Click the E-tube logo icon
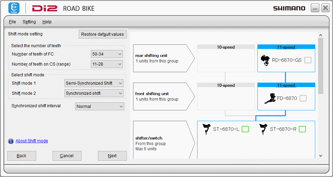The height and width of the screenshot is (177, 333). tap(14, 8)
